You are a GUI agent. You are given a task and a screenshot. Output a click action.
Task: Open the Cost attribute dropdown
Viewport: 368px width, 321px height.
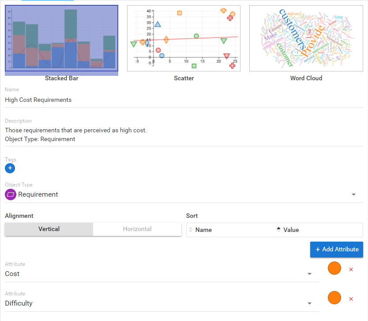(309, 274)
